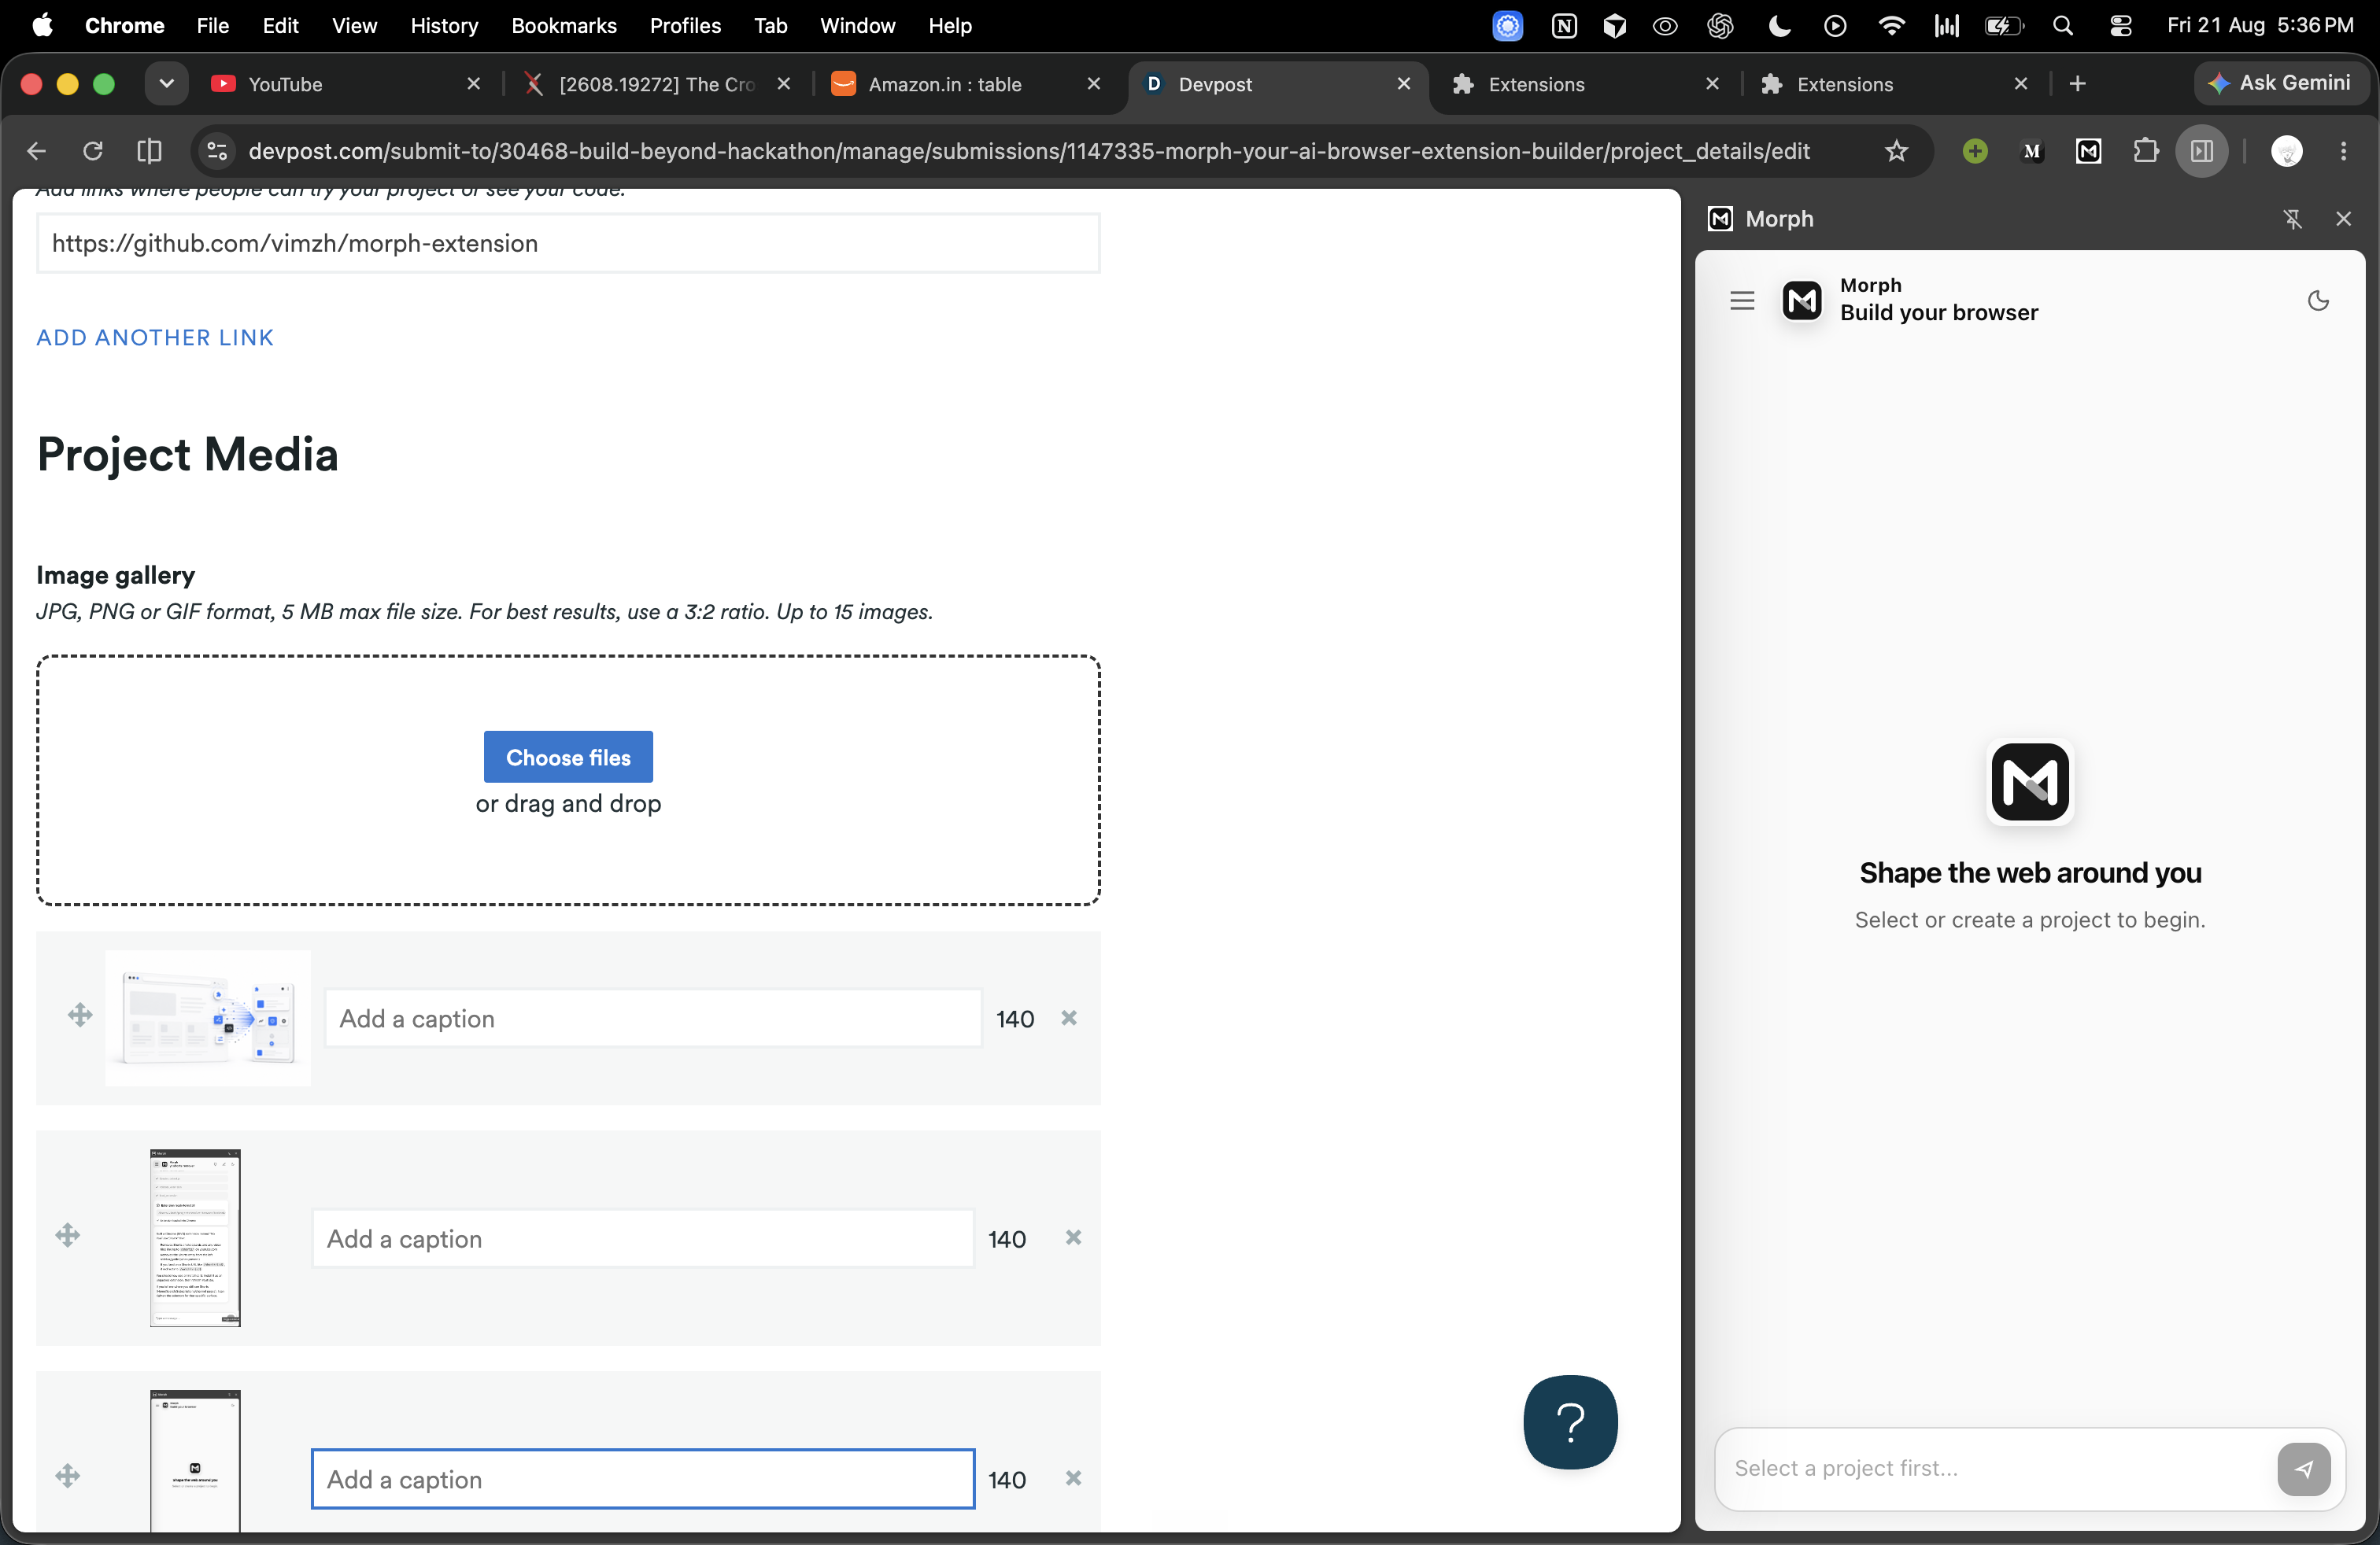Go back to previous page
The image size is (2380, 1545).
pos(37,152)
